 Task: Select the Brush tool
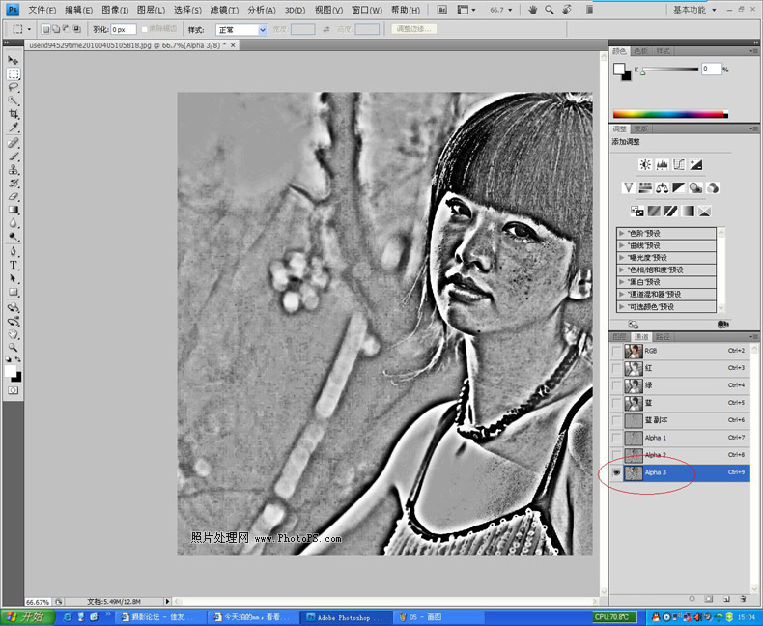point(14,156)
